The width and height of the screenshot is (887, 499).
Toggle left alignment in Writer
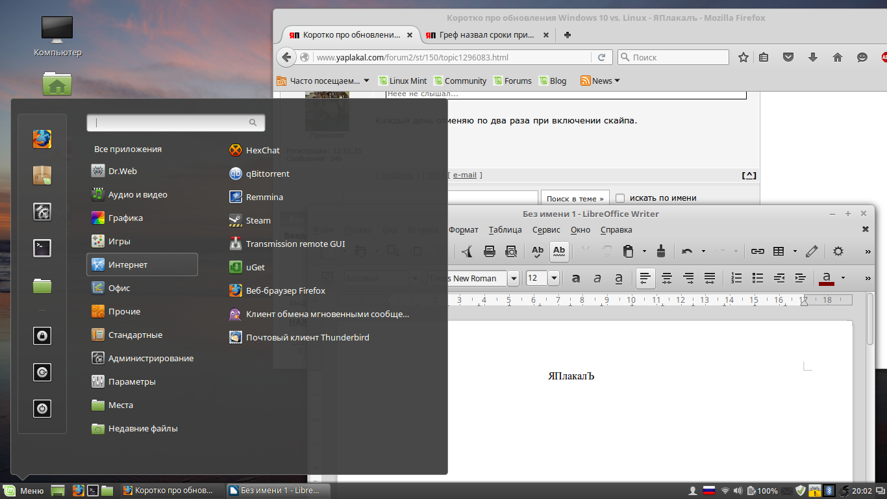coord(645,278)
